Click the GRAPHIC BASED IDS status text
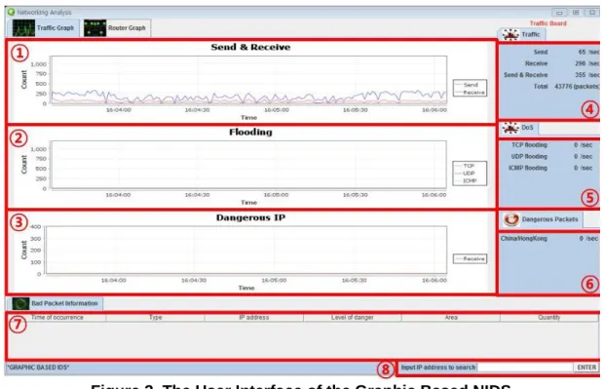The image size is (603, 389). 38,368
